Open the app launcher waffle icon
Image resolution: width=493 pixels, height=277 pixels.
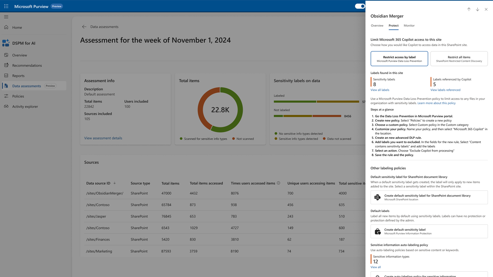(6, 6)
